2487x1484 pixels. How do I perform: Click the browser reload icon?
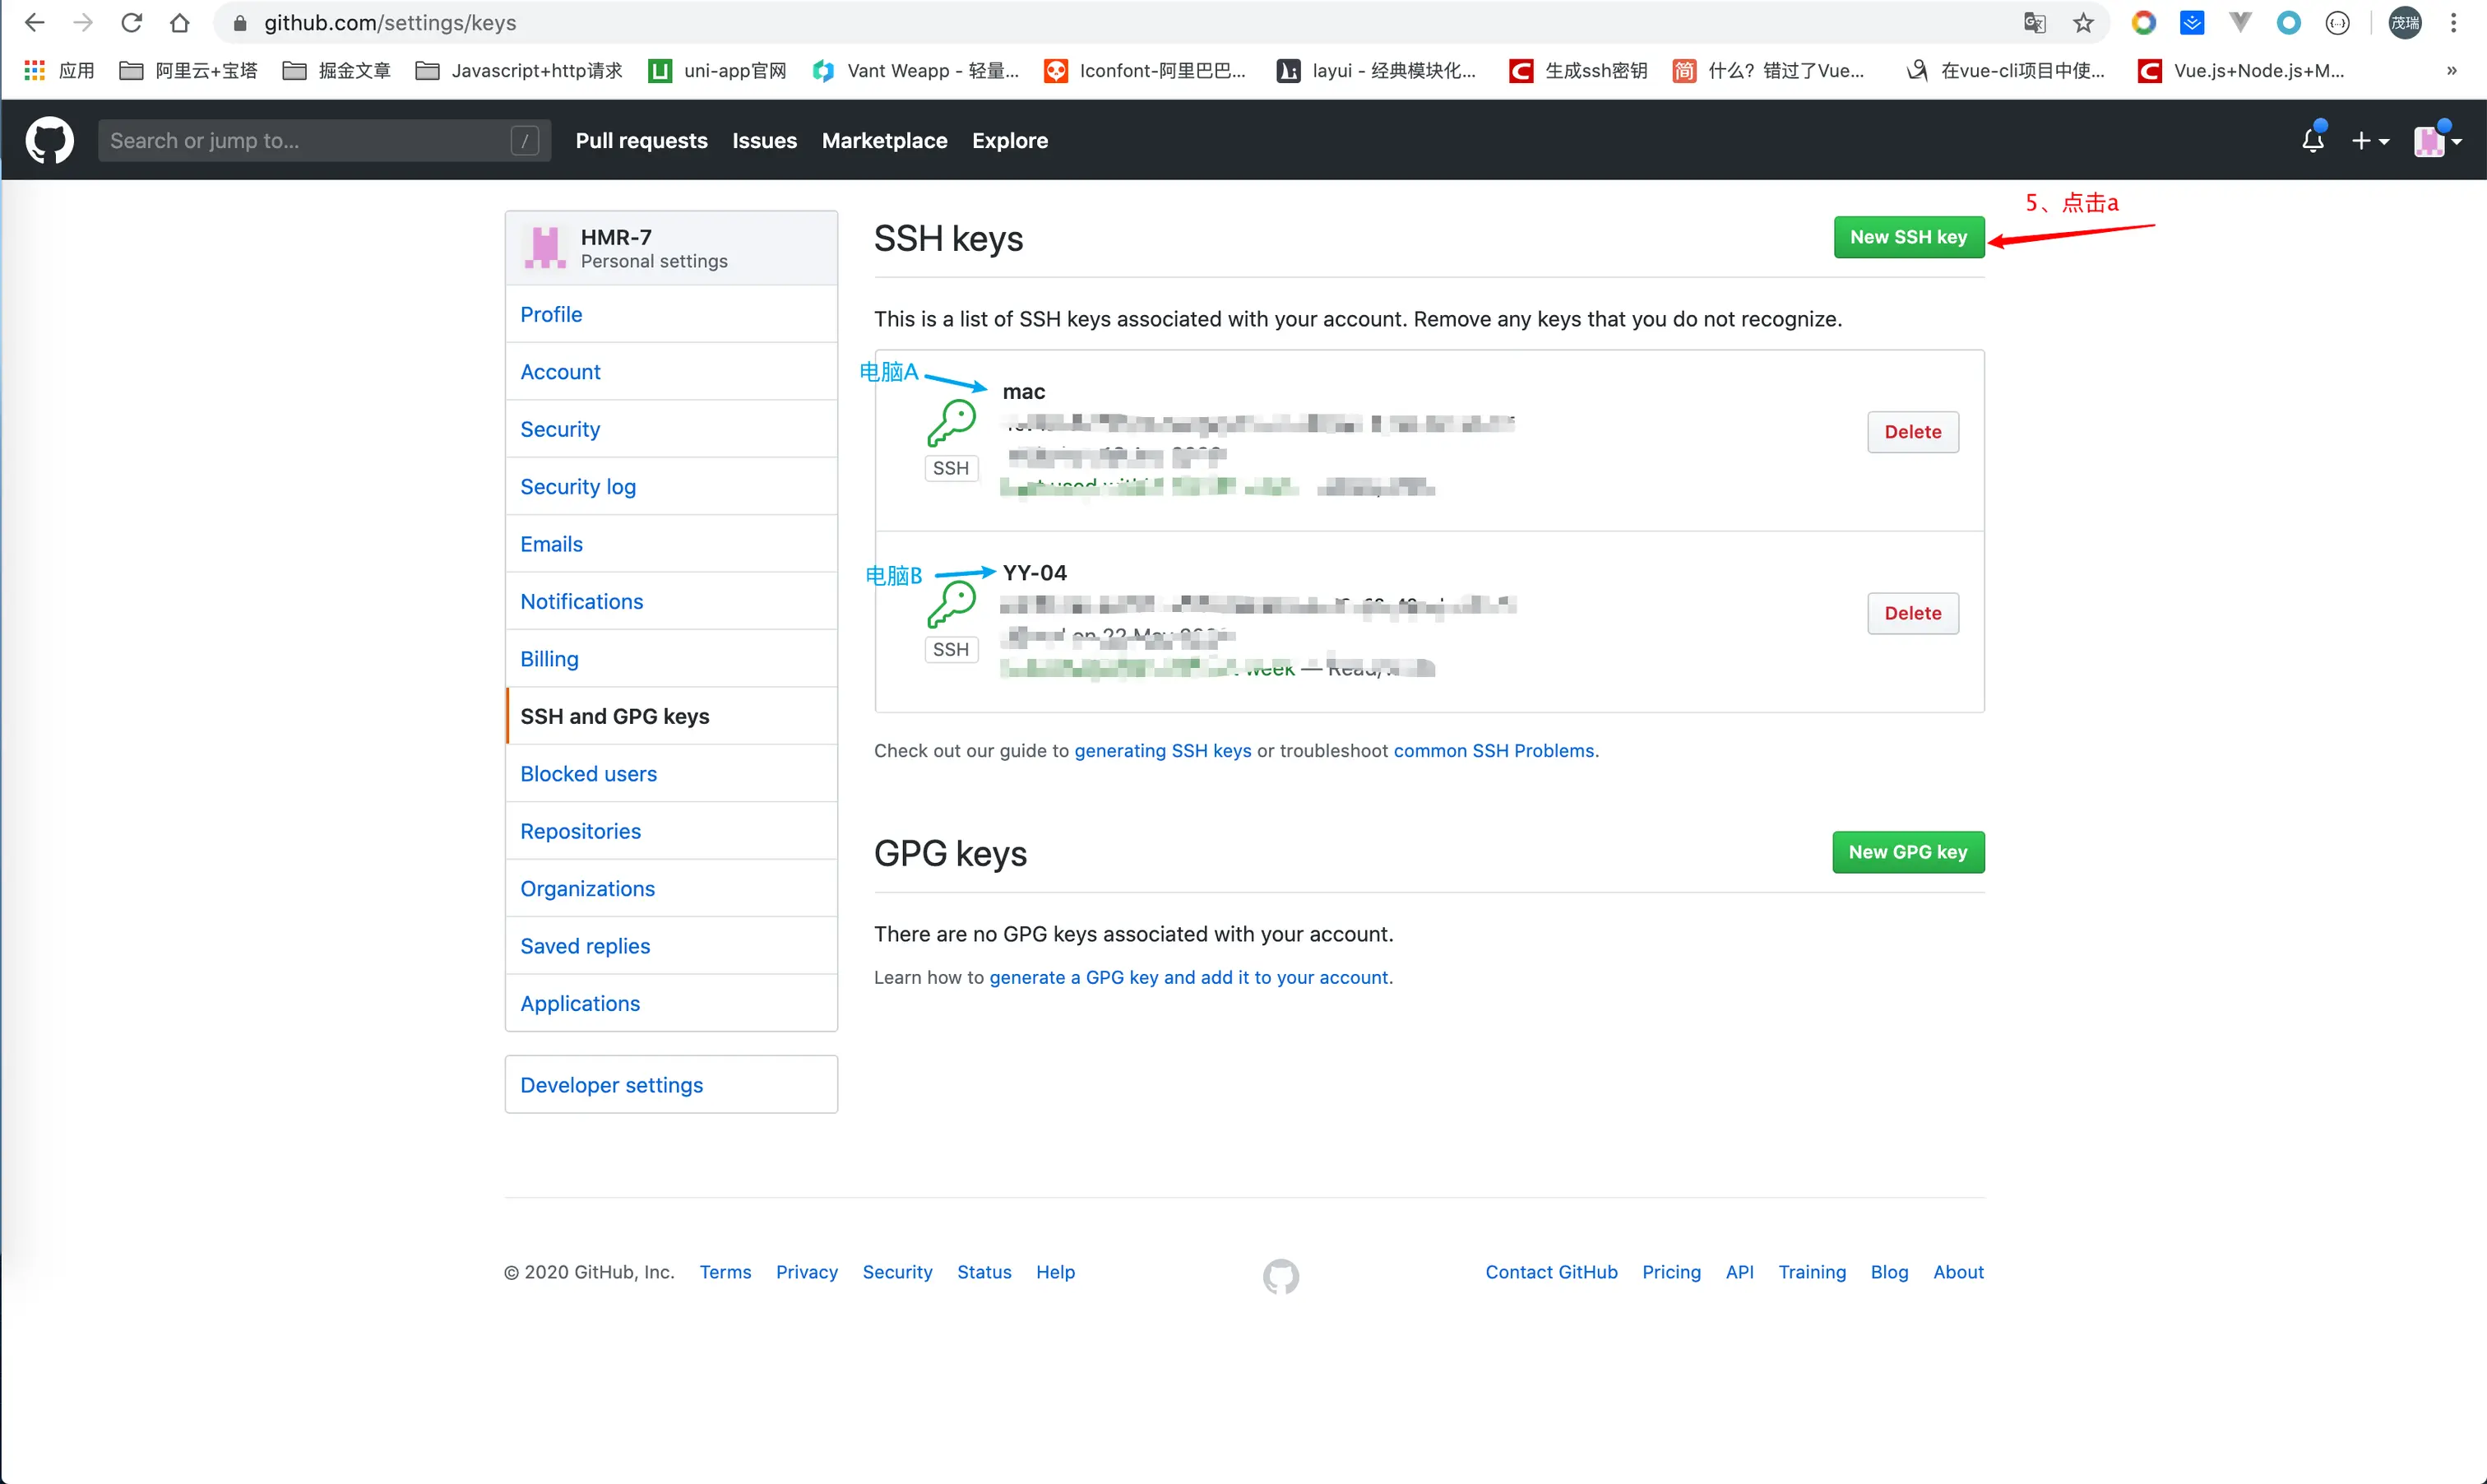[131, 22]
